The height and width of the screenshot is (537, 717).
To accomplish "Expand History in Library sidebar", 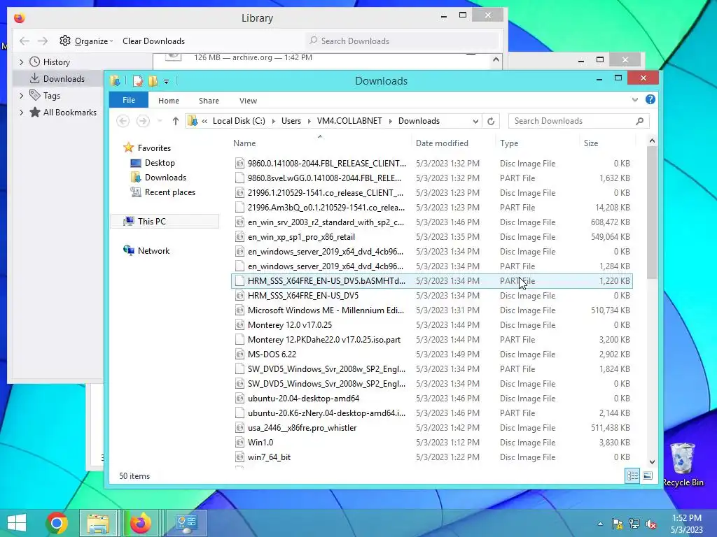I will point(22,62).
